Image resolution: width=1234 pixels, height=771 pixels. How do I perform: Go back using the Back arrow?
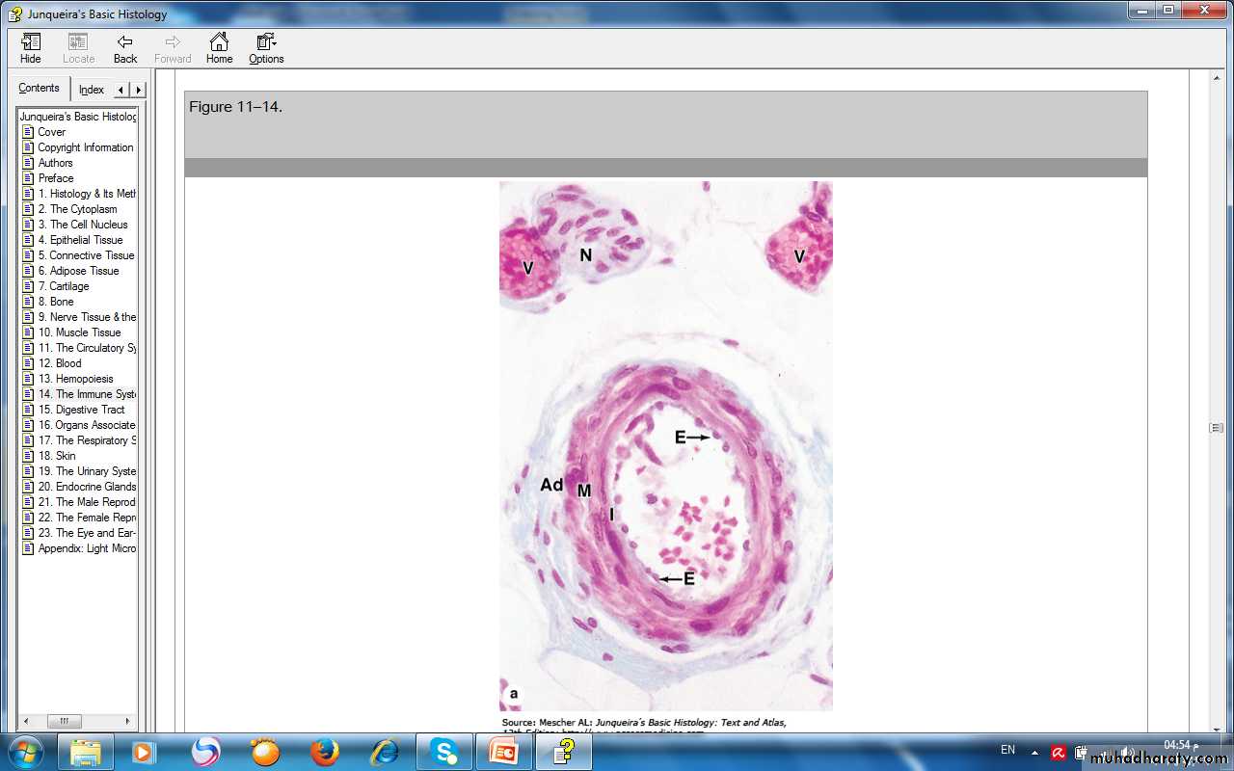click(x=125, y=48)
